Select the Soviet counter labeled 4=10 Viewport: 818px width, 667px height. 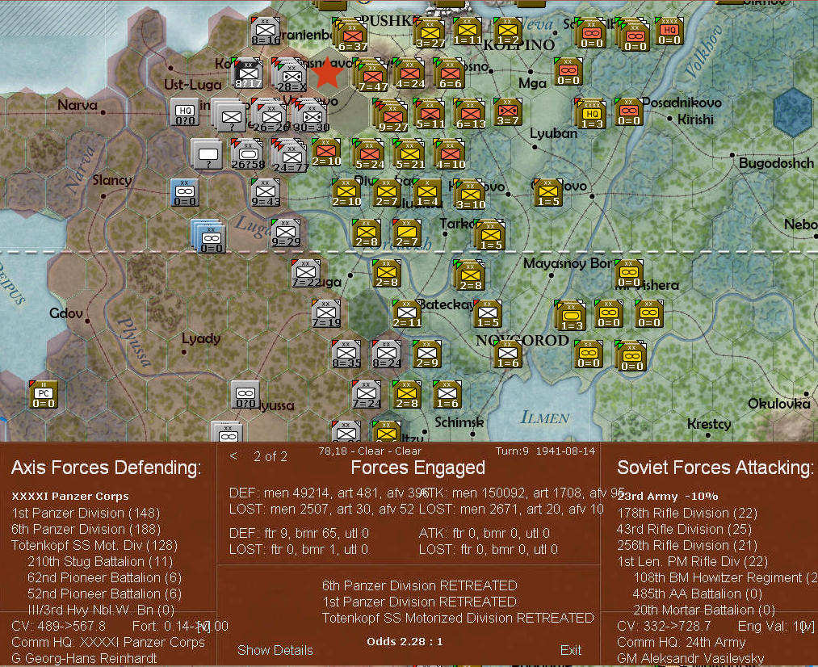(x=450, y=153)
